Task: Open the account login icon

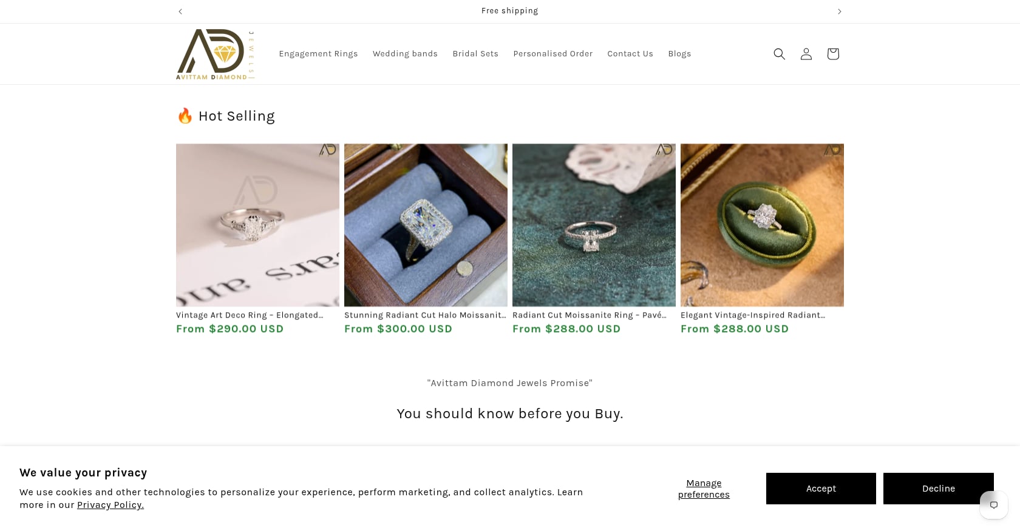Action: (806, 54)
